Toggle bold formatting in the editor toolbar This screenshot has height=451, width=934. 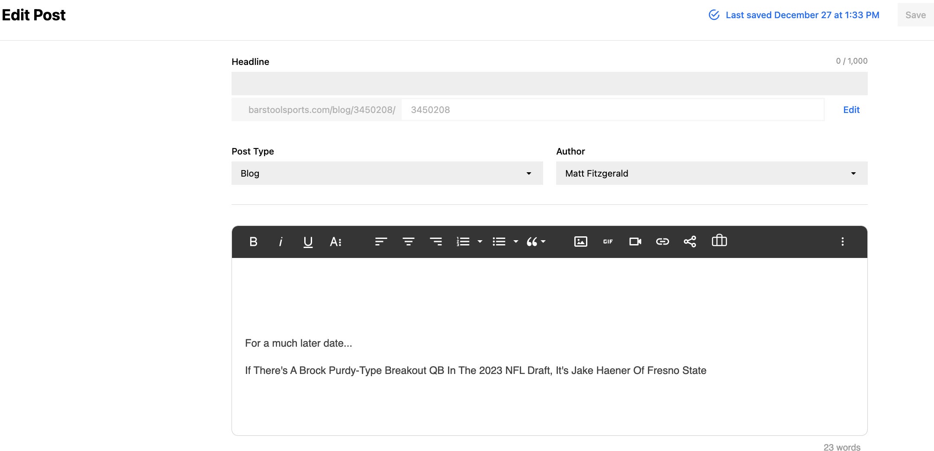coord(253,242)
